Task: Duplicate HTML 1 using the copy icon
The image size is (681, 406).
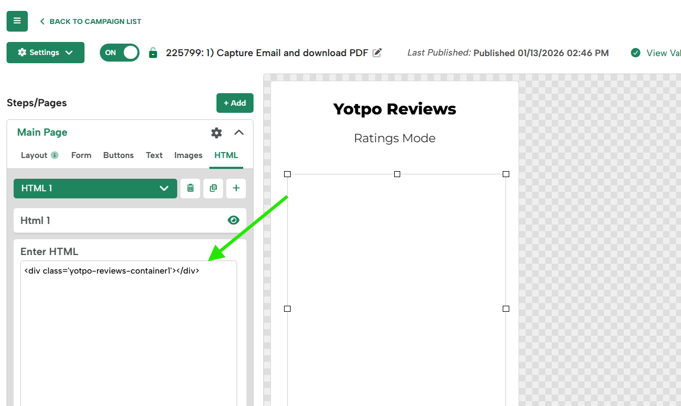Action: pos(213,188)
